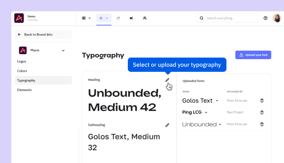This screenshot has height=163, width=284.
Task: Open the team members icon in top bar
Action: (145, 18)
